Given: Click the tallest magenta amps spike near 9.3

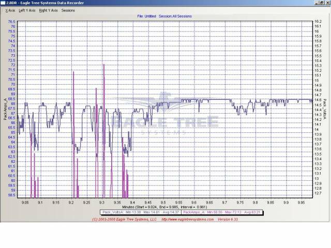Looking at the screenshot, I should [x=104, y=103].
